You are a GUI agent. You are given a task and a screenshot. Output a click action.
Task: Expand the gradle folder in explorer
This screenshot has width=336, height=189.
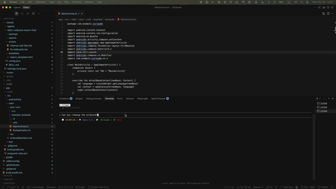coord(9,157)
